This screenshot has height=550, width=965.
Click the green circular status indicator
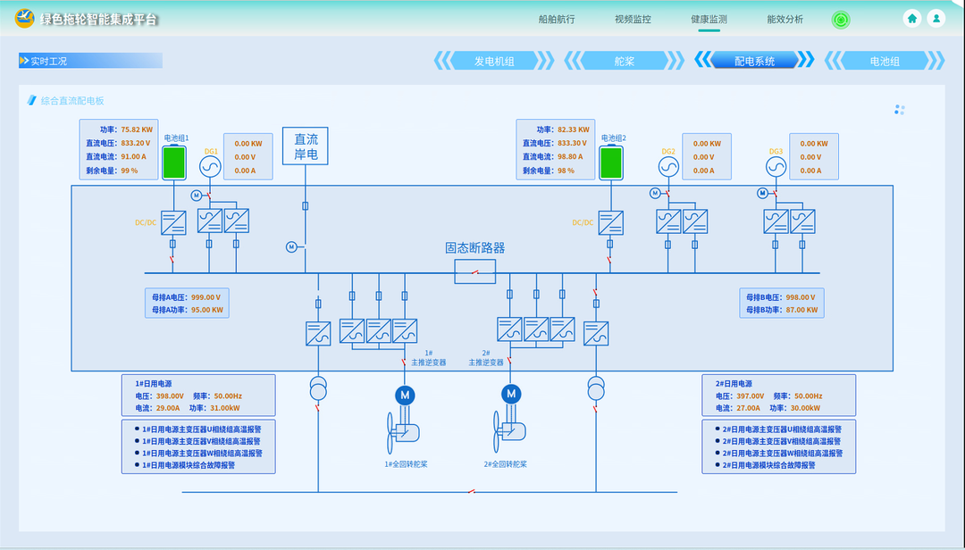coord(841,20)
